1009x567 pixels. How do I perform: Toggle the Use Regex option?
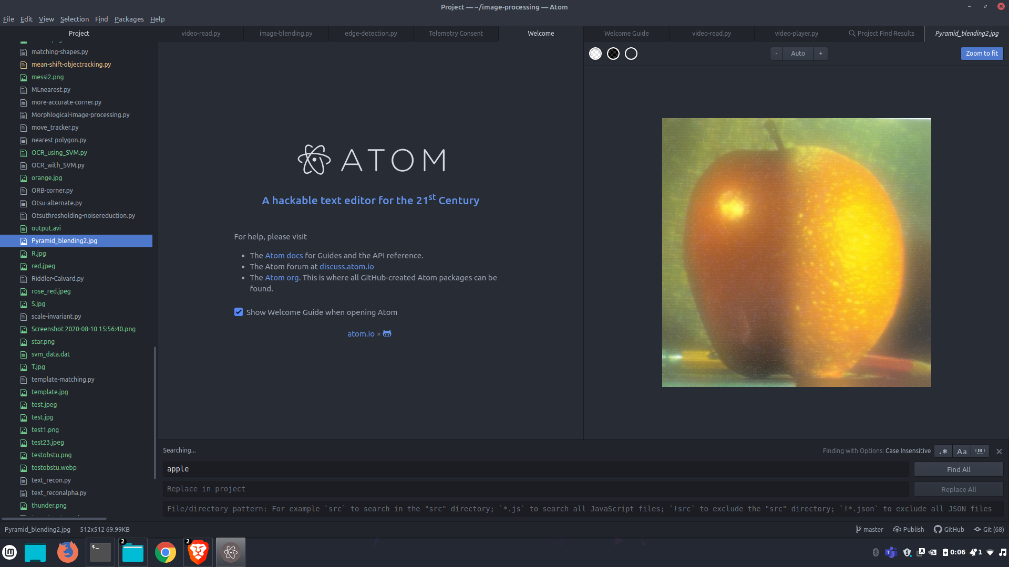click(x=944, y=451)
